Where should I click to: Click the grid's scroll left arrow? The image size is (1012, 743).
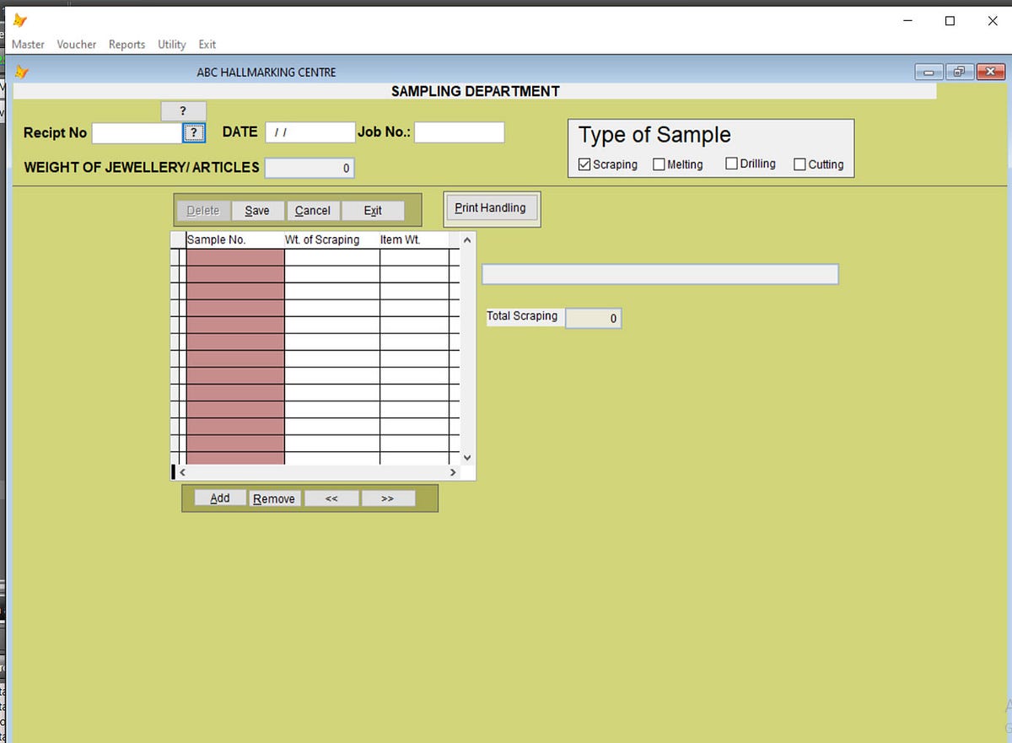click(182, 472)
